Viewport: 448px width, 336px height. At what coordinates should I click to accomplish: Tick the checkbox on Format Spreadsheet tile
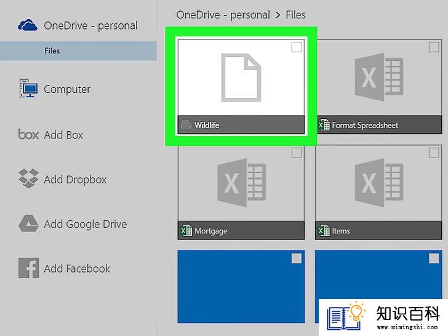coord(434,47)
